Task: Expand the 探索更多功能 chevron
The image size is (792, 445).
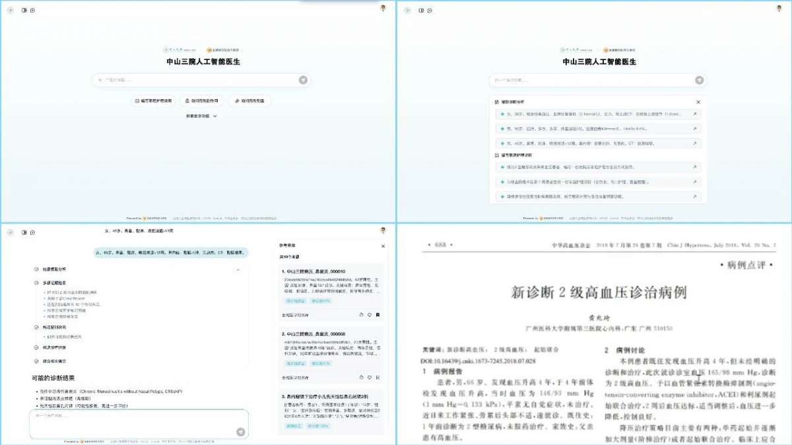Action: point(215,116)
